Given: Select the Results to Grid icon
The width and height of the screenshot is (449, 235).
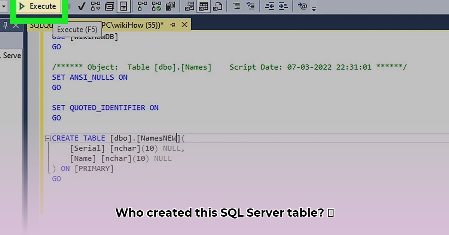Looking at the screenshot, I should [204, 6].
